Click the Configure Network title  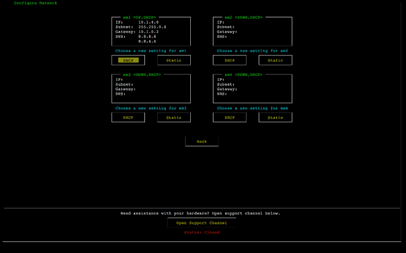(x=35, y=3)
